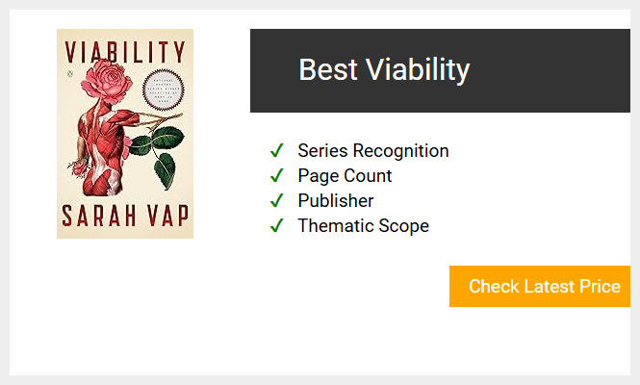Click the Check Latest Price button
Viewport: 640px width, 385px height.
pos(540,286)
